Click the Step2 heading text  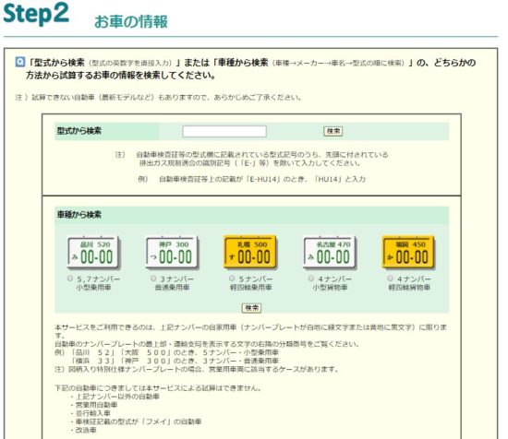36,13
